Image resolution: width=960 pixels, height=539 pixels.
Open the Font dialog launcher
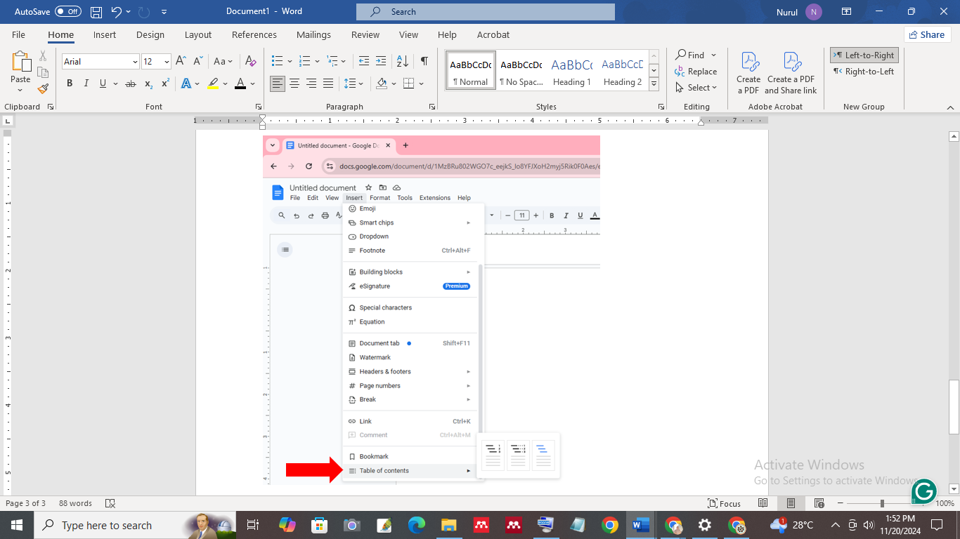pyautogui.click(x=259, y=107)
